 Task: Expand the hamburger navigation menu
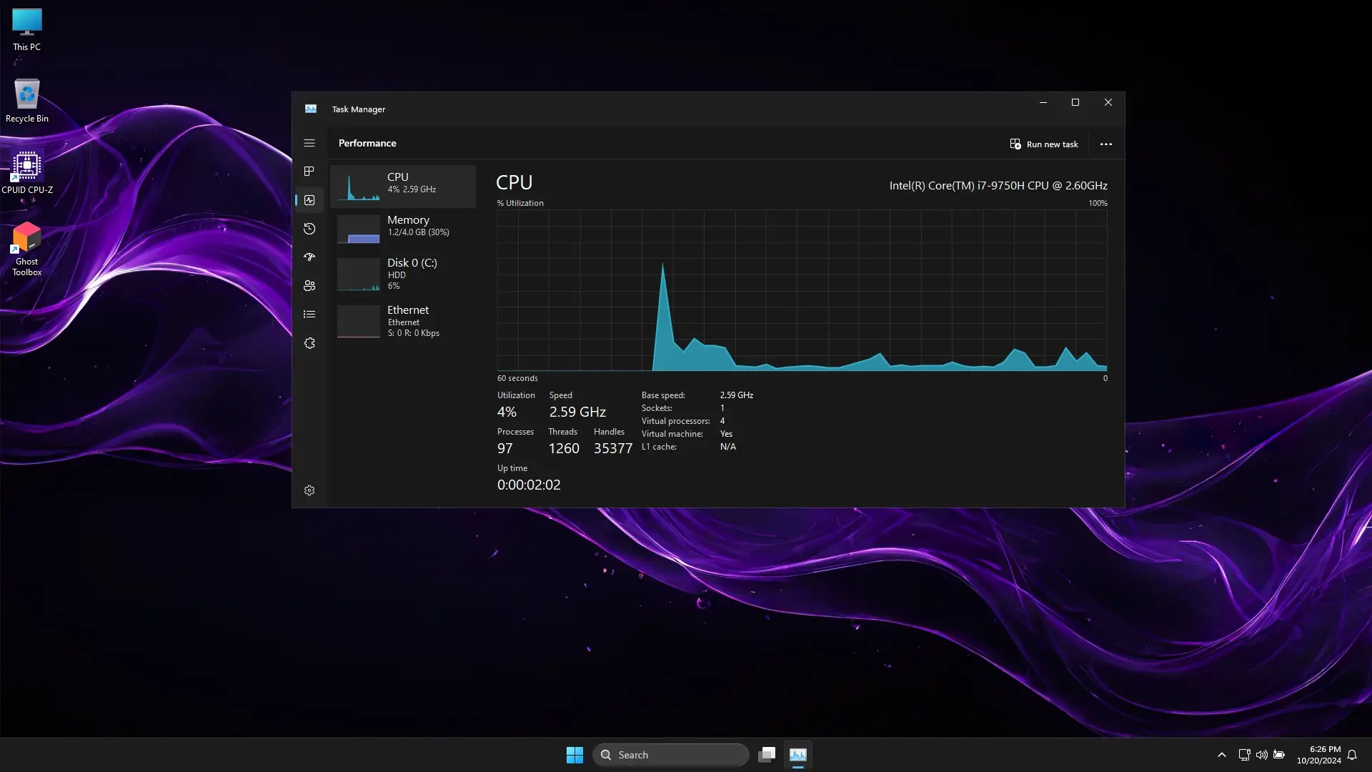[309, 143]
